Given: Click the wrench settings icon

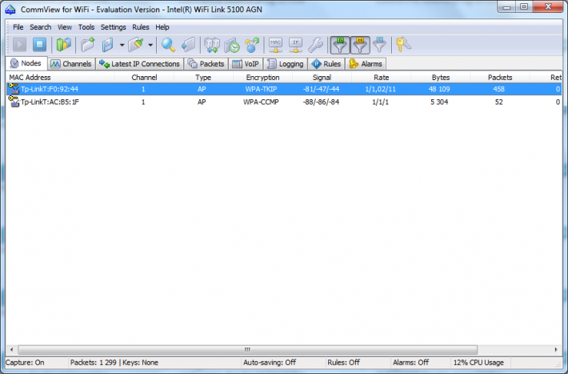Looking at the screenshot, I should click(316, 45).
